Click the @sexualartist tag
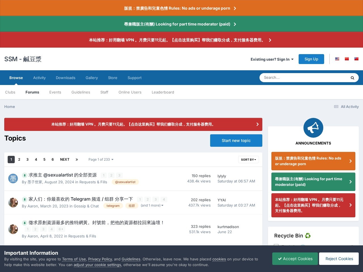This screenshot has height=272, width=363. point(125,182)
